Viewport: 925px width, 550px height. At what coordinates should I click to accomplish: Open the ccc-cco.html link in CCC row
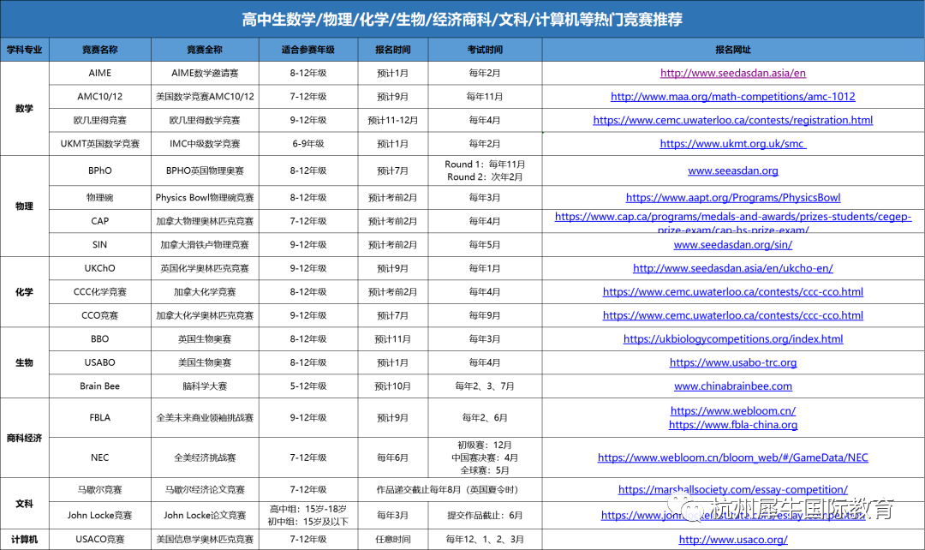[732, 292]
